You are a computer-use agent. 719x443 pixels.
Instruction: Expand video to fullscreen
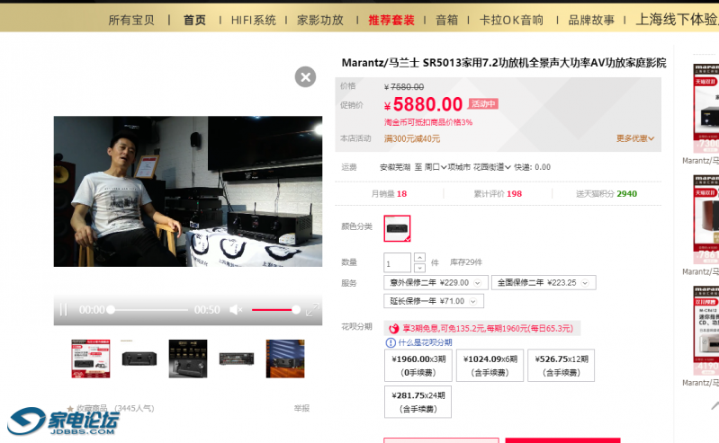pyautogui.click(x=312, y=310)
